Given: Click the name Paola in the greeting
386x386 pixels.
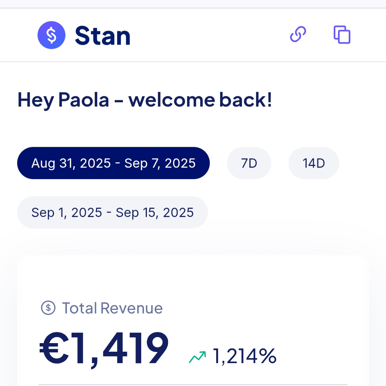Looking at the screenshot, I should (x=83, y=100).
